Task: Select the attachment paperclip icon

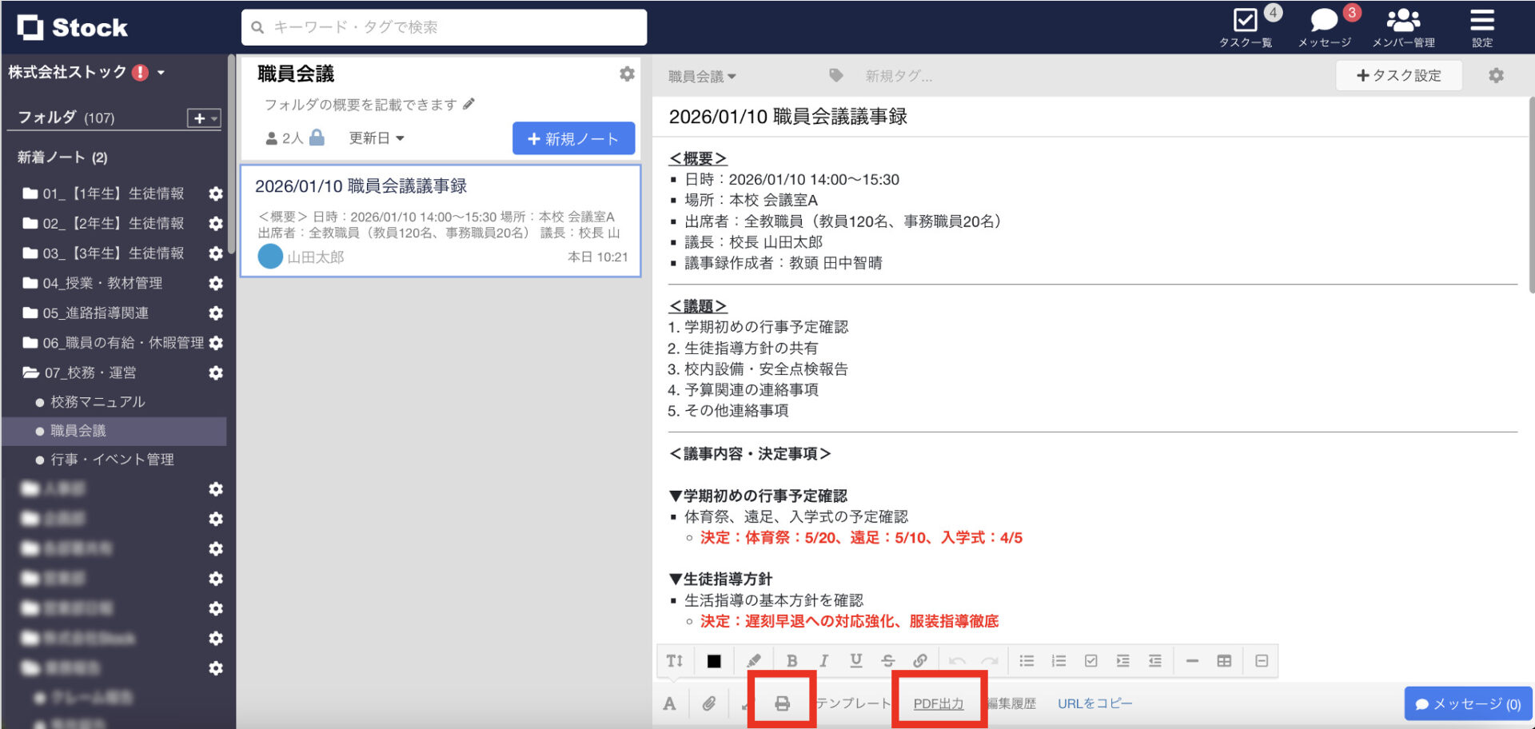Action: (x=708, y=703)
